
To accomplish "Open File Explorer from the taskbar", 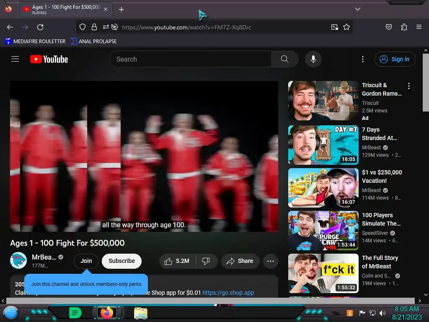I will (141, 313).
